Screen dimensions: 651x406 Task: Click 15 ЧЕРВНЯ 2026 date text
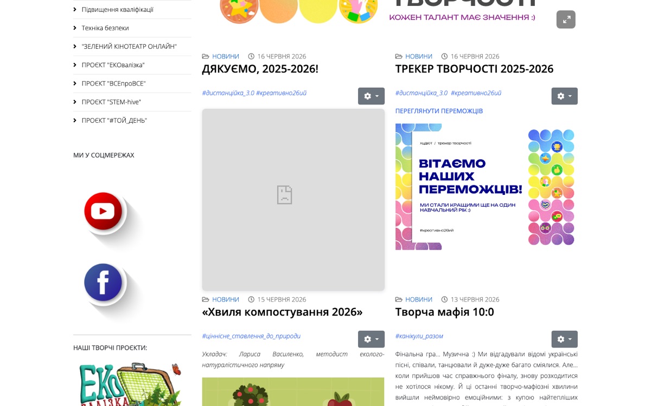coord(282,299)
